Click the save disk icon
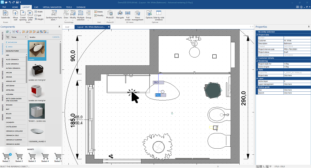Image resolution: width=311 pixels, height=168 pixels. tap(17, 2)
